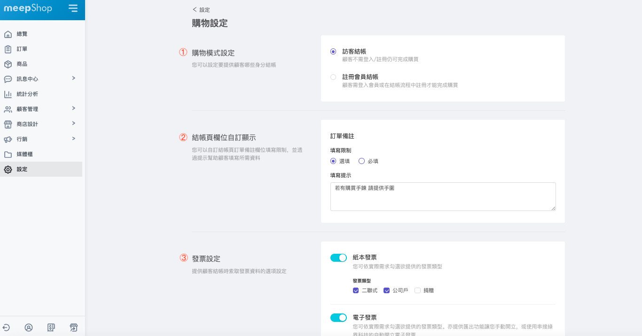Go back via the < 設定 link
Image resolution: width=642 pixels, height=336 pixels.
point(201,9)
